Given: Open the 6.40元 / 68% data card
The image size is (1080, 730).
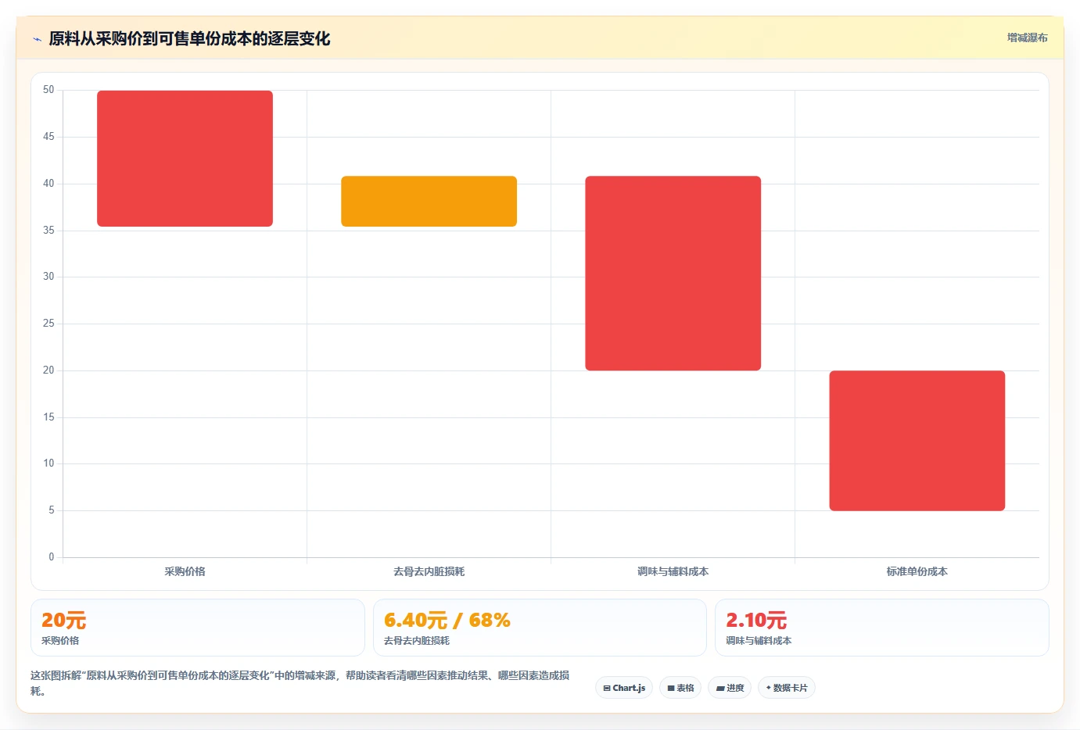Looking at the screenshot, I should (x=540, y=628).
